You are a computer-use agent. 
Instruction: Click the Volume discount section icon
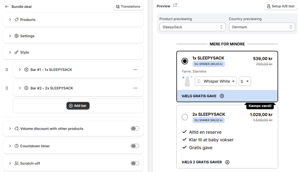pyautogui.click(x=17, y=129)
